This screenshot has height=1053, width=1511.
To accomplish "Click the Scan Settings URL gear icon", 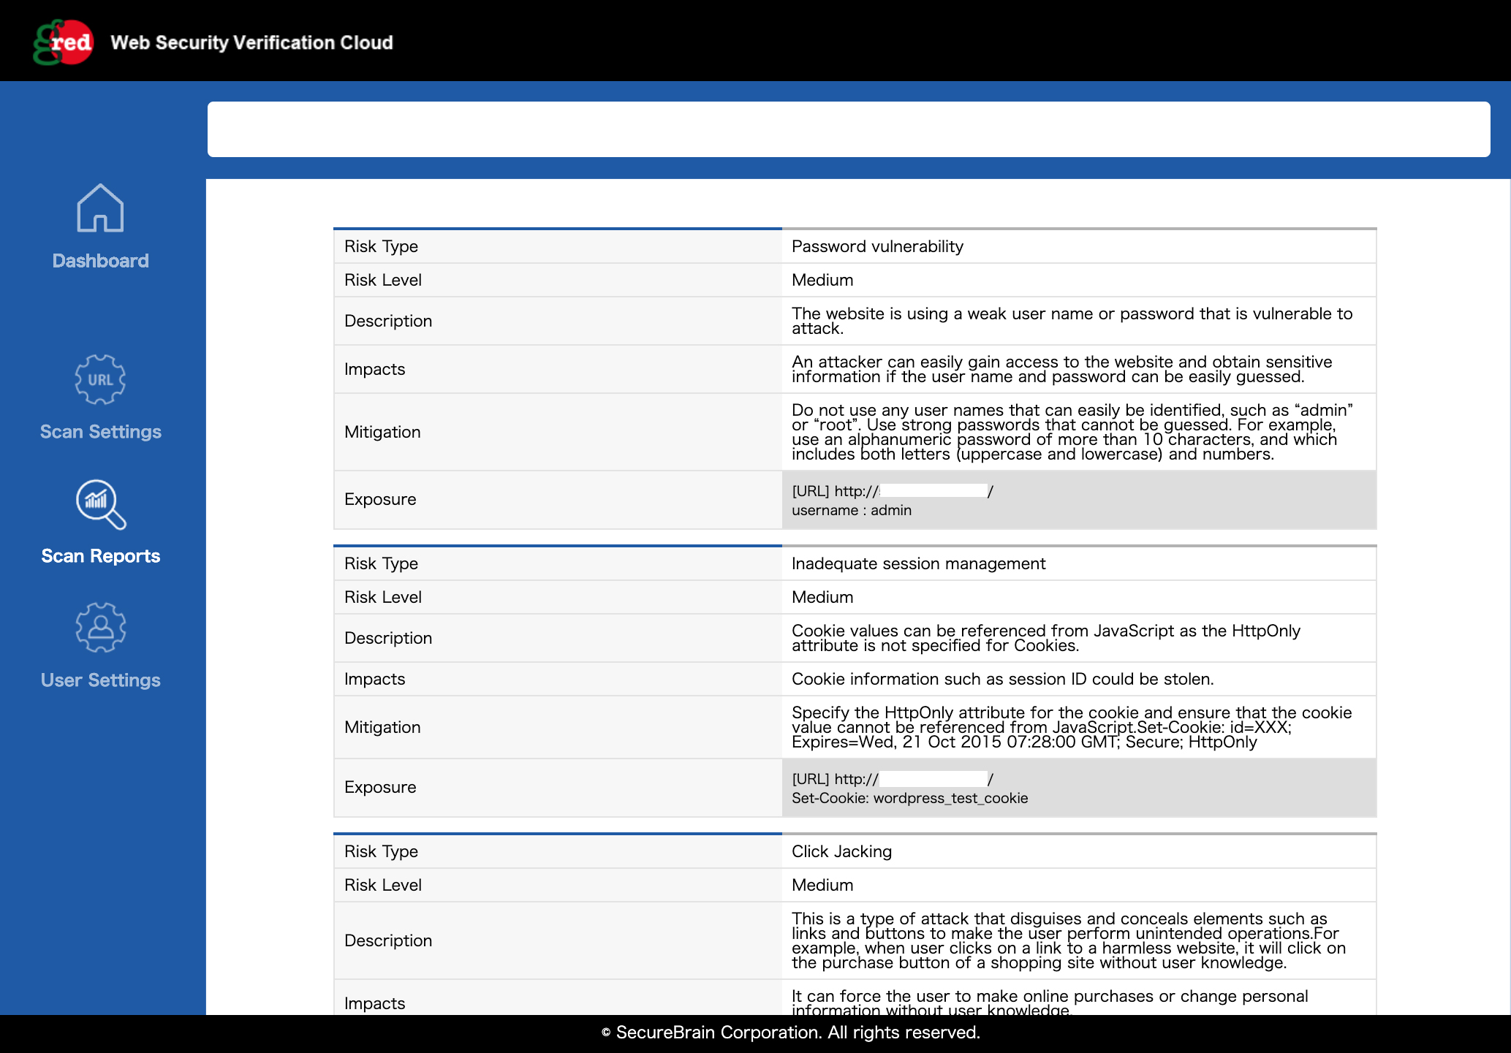I will [100, 379].
